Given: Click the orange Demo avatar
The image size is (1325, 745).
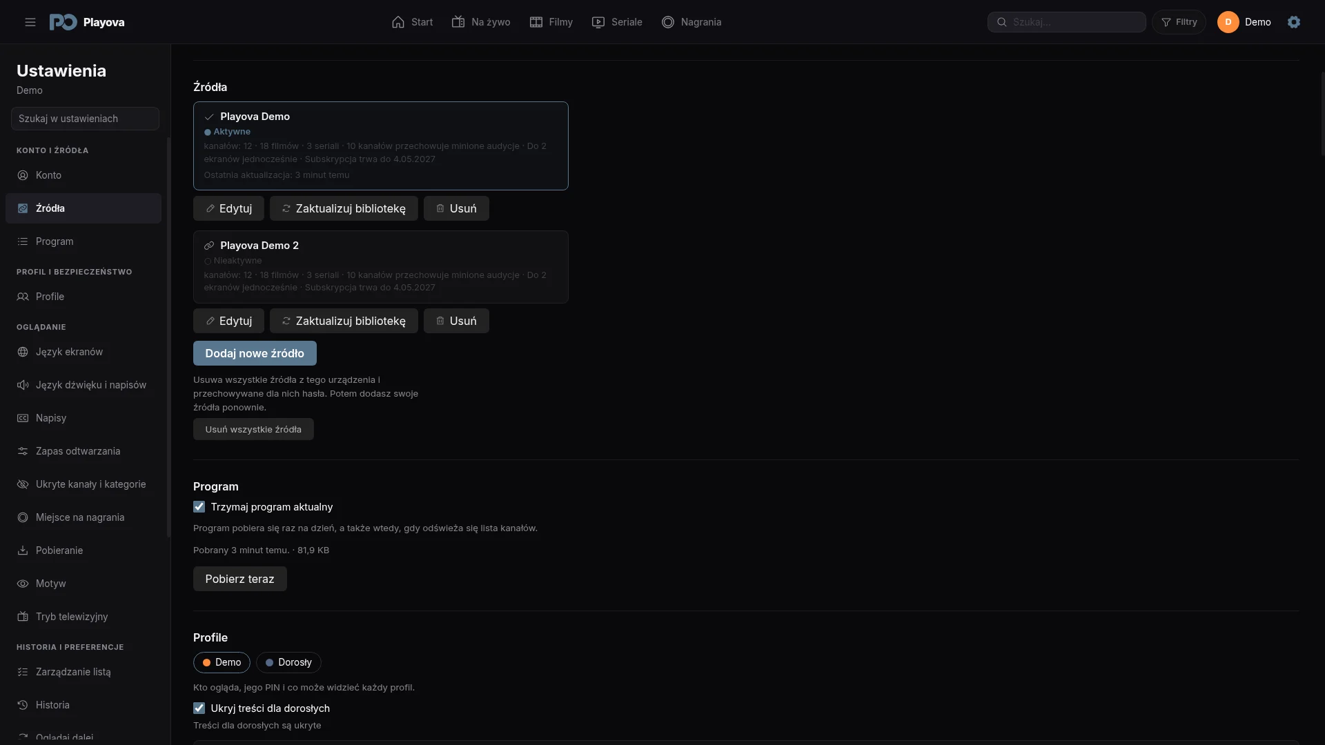Looking at the screenshot, I should coord(1228,22).
